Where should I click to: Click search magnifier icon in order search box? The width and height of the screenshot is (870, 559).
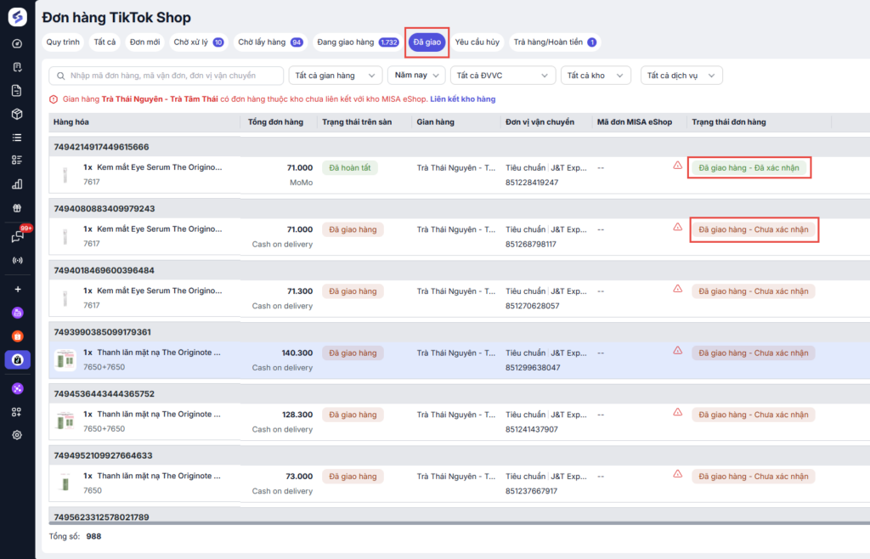click(x=60, y=76)
